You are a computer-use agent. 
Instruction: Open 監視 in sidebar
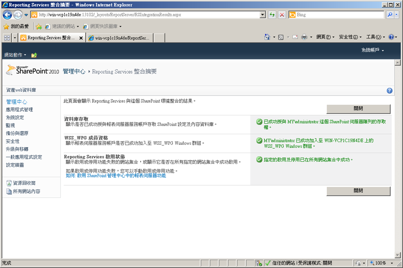click(x=10, y=126)
